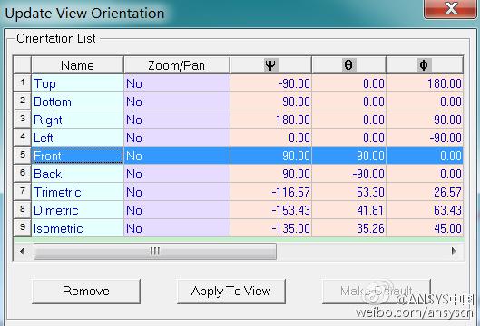Click the Name column header
The width and height of the screenshot is (480, 326).
click(77, 65)
